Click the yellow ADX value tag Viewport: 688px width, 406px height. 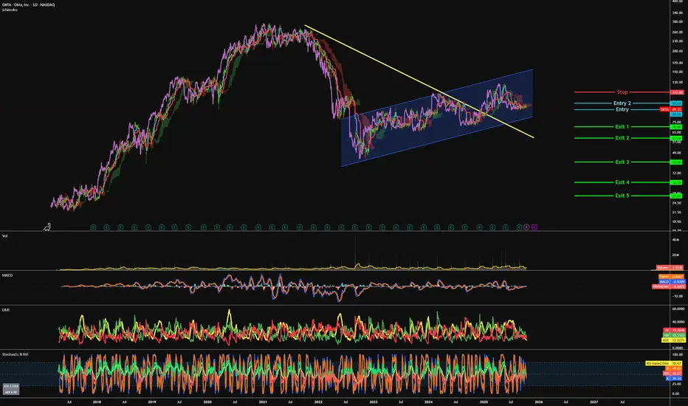tap(673, 340)
